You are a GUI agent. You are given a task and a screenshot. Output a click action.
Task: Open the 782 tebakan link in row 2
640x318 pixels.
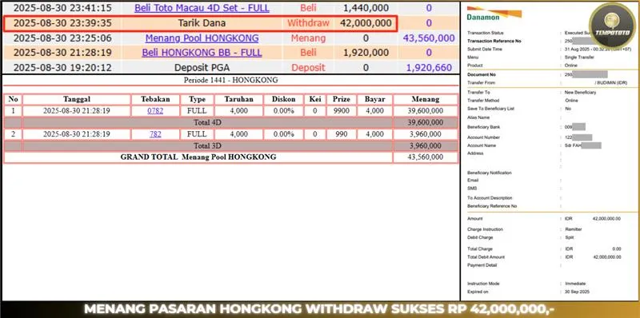coord(155,133)
